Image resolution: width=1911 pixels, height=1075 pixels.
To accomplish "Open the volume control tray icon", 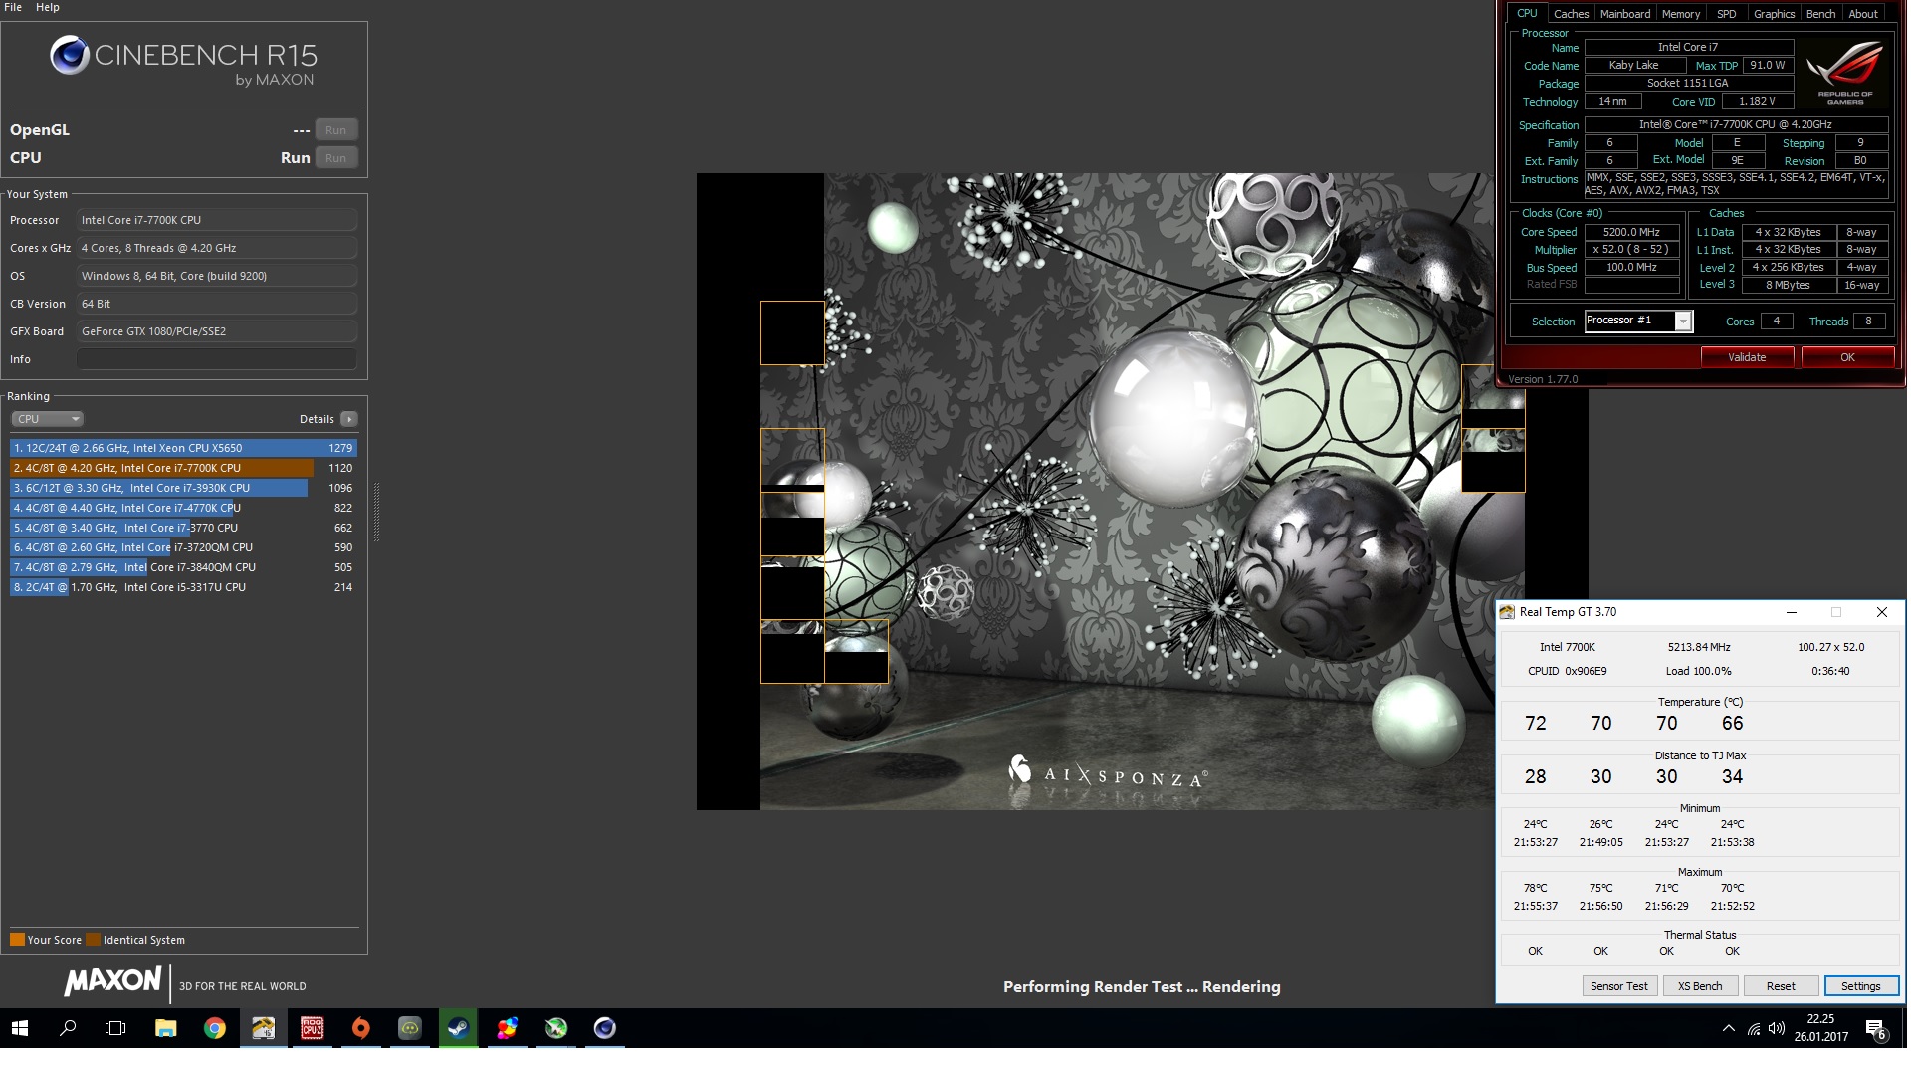I will tap(1777, 1028).
